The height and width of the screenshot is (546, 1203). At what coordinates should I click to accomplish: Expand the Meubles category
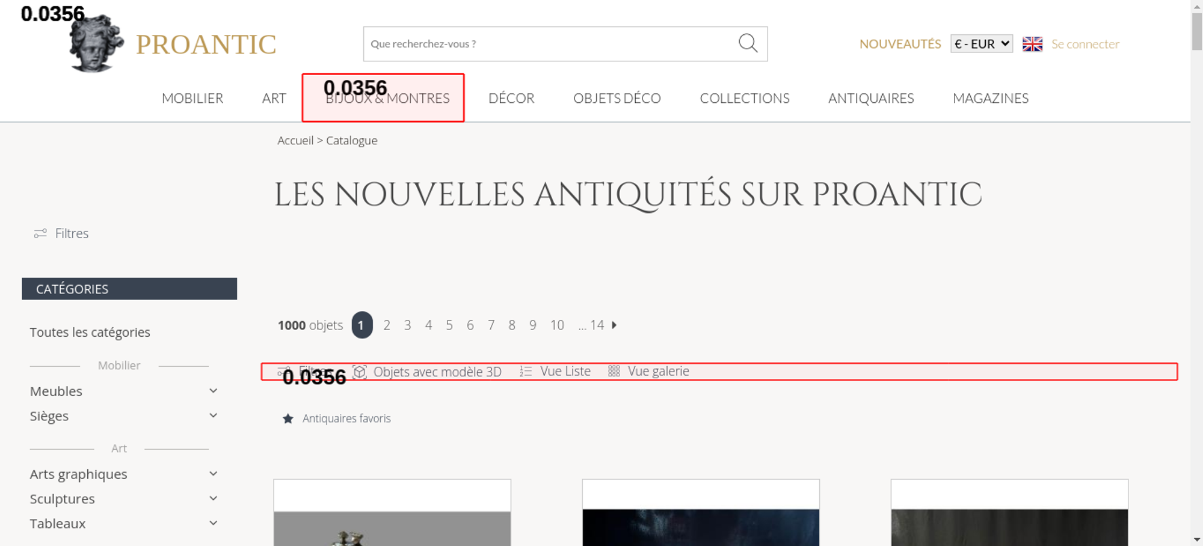213,391
